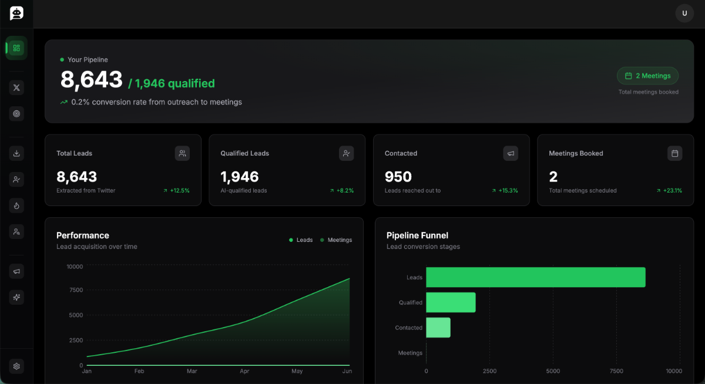This screenshot has width=705, height=384.
Task: Open the download icon in sidebar
Action: [x=16, y=153]
